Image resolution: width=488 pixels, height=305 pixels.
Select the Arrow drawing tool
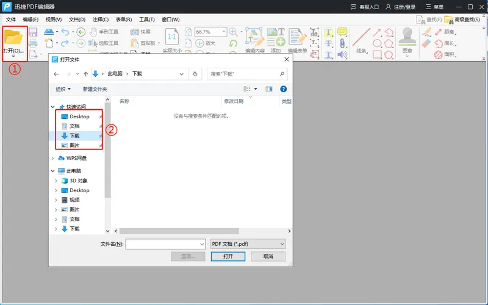(x=377, y=32)
